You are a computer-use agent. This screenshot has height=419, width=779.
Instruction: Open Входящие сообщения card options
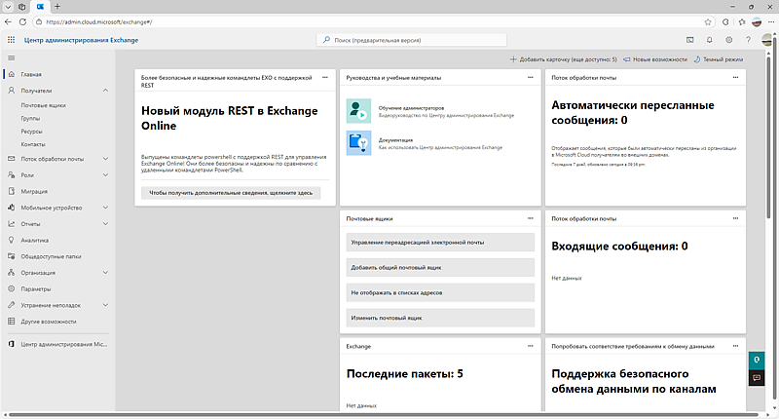coord(735,218)
